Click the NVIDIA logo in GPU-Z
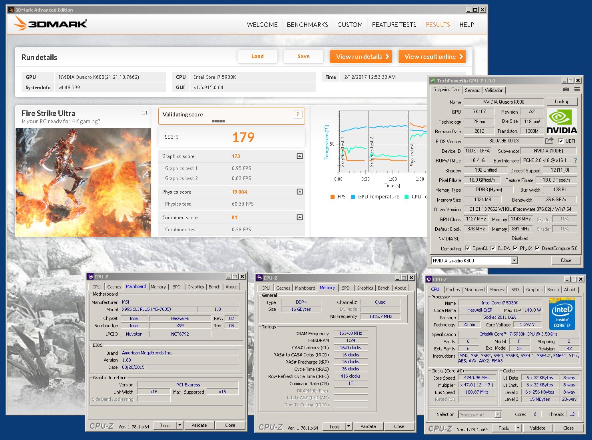Image resolution: width=592 pixels, height=440 pixels. 562,121
